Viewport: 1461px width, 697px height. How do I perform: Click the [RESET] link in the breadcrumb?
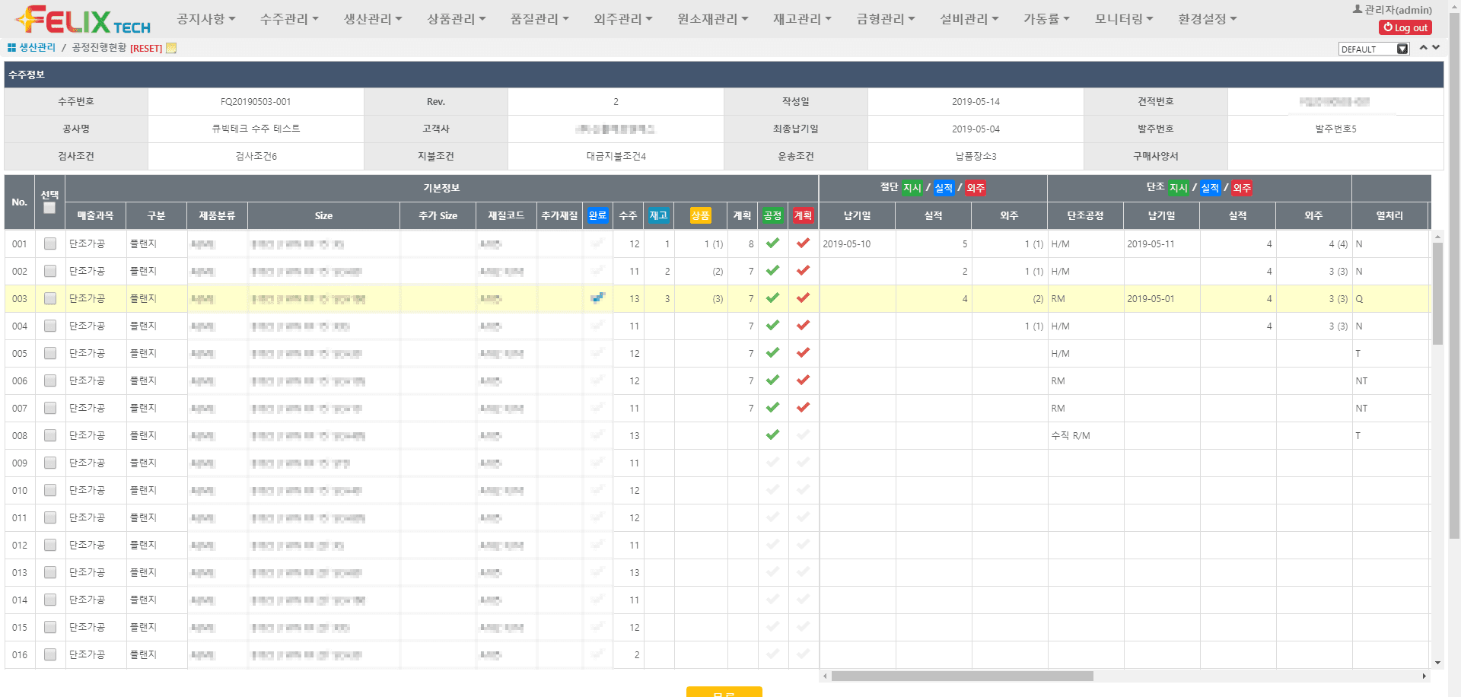(145, 48)
